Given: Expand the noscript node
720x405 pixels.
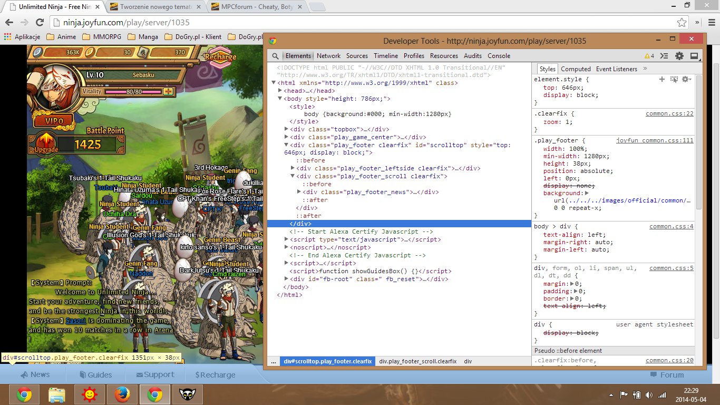Looking at the screenshot, I should coord(286,248).
